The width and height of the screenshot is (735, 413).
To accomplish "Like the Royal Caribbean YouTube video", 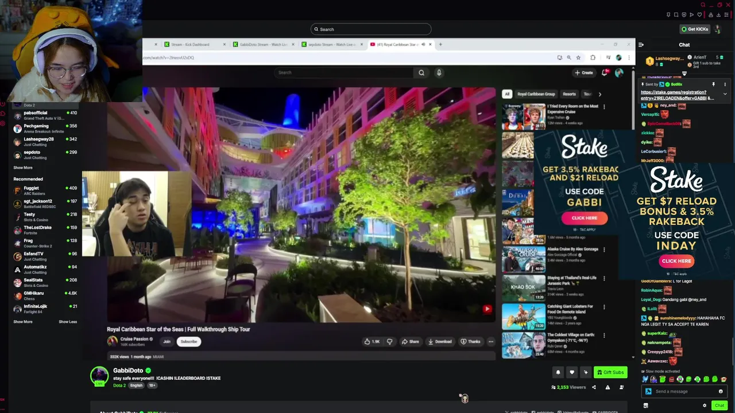I will point(372,341).
